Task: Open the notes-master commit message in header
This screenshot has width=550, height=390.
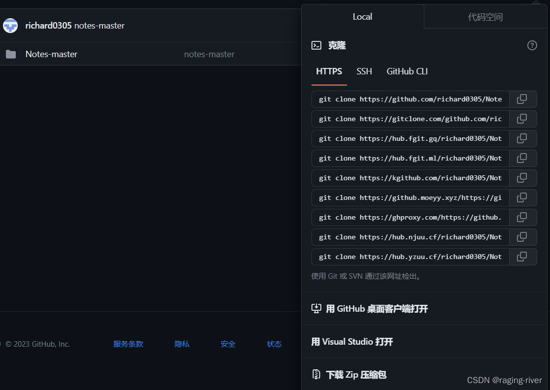Action: click(99, 26)
